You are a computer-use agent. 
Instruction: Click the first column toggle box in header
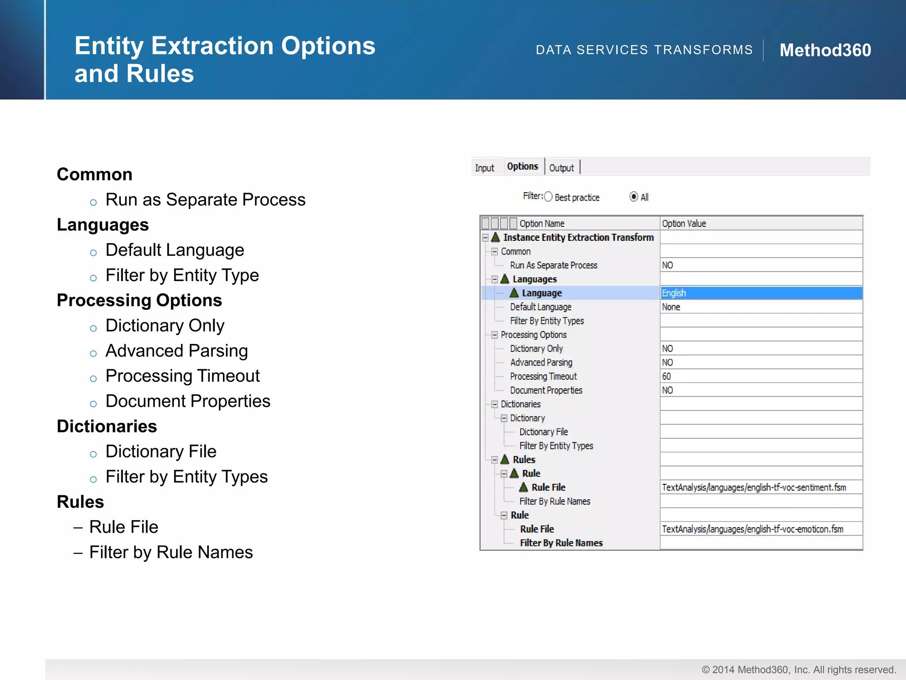485,223
